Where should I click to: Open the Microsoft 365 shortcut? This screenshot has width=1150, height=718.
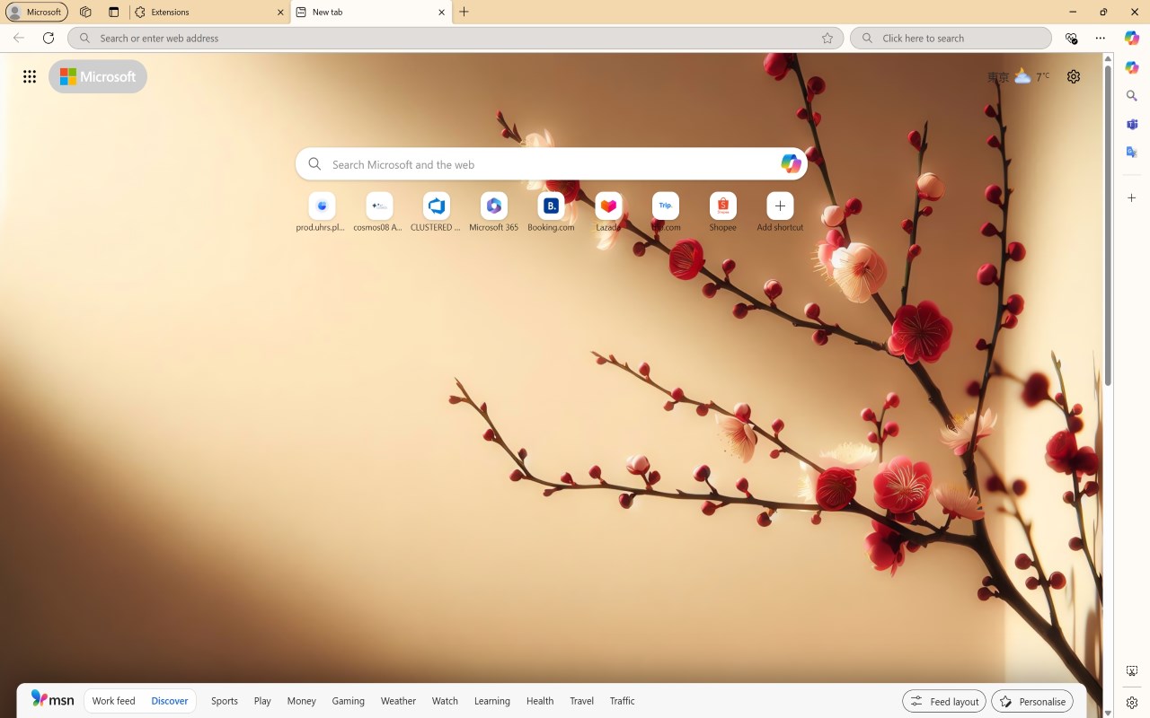coord(493,213)
